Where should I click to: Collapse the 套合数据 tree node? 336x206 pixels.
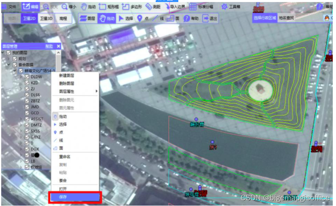(9, 65)
